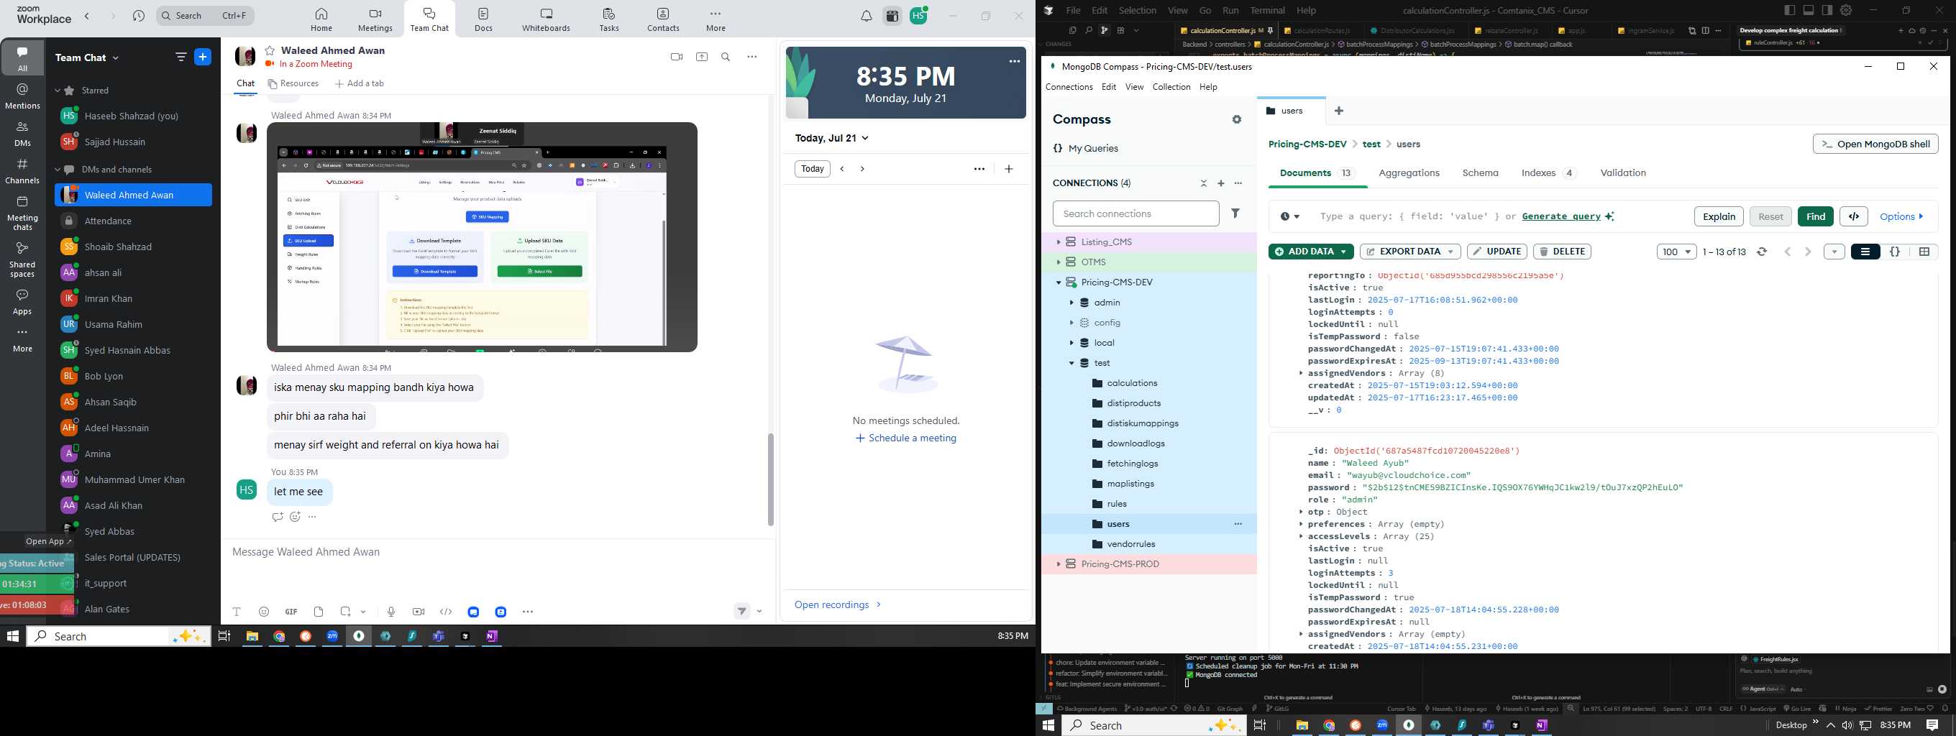This screenshot has height=736, width=1956.
Task: Expand the Listing_CMS connection
Action: tap(1058, 242)
